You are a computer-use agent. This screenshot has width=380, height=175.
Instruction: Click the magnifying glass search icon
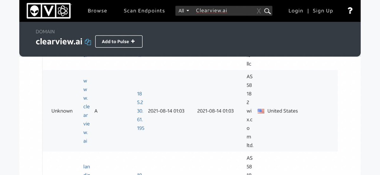coord(267,11)
